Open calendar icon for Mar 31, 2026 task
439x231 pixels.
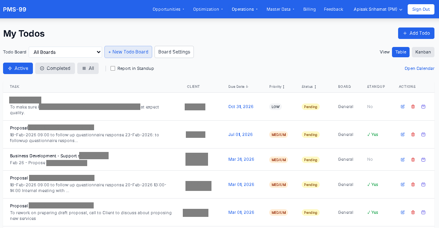tap(423, 160)
